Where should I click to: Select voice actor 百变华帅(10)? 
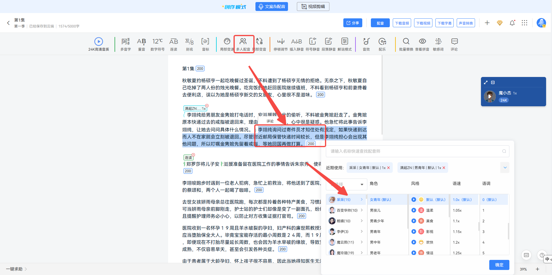tap(346, 210)
